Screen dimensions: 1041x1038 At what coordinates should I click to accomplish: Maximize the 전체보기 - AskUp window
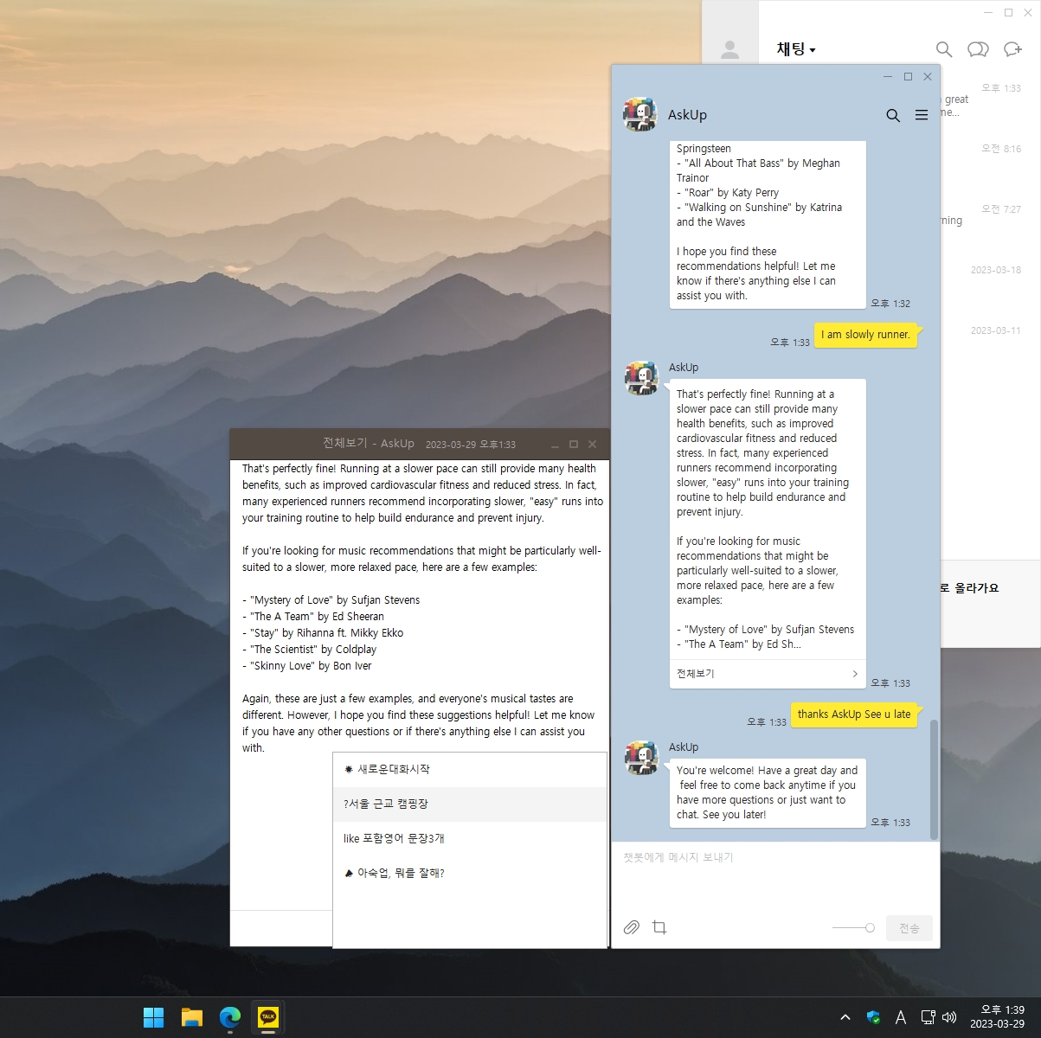tap(573, 444)
